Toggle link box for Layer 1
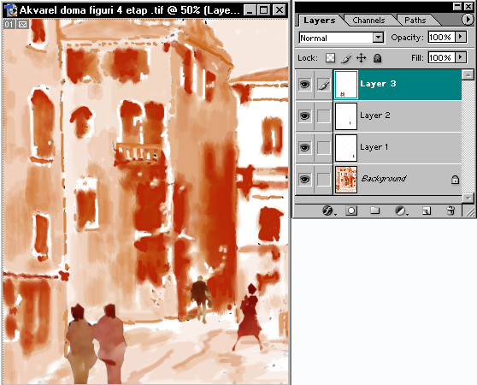477x385 pixels. point(324,148)
